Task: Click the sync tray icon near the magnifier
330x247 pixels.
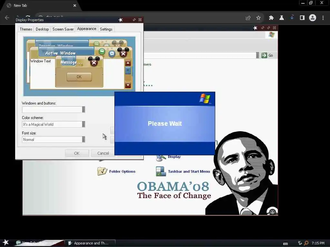Action: coord(300,243)
